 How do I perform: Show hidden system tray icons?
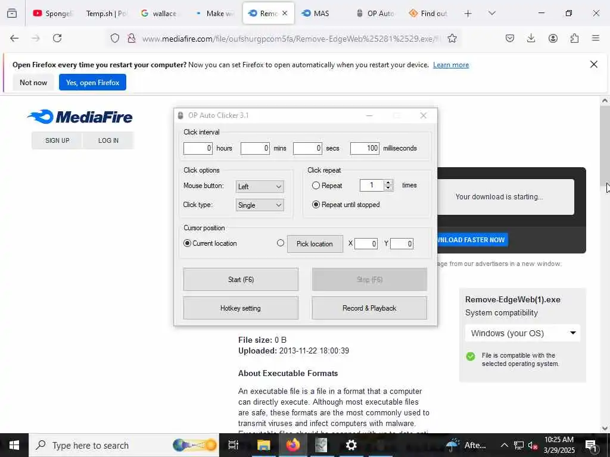coord(504,445)
